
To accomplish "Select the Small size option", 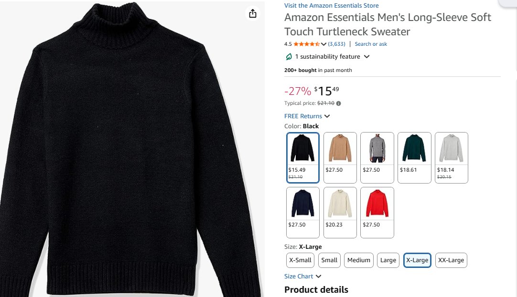I will click(x=329, y=260).
